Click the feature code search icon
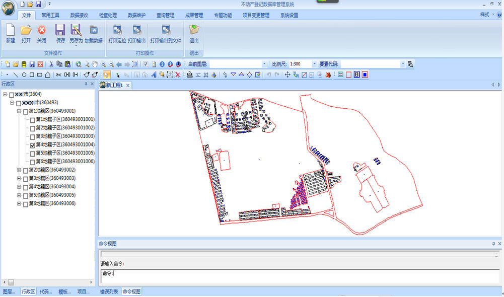 point(410,64)
